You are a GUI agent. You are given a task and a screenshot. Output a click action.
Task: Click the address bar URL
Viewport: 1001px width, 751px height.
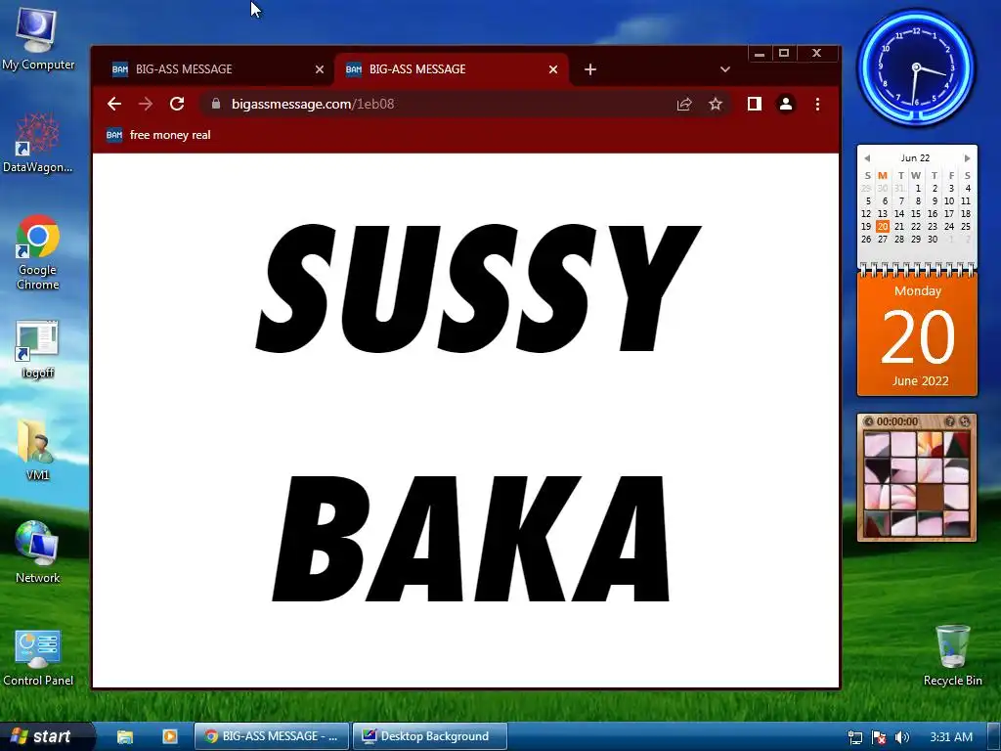pos(313,104)
